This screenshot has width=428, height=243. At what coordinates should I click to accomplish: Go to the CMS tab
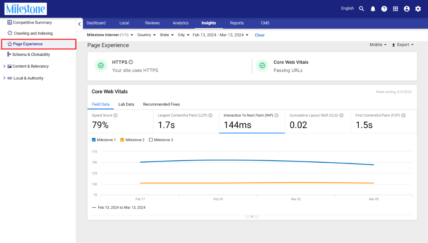pos(265,23)
